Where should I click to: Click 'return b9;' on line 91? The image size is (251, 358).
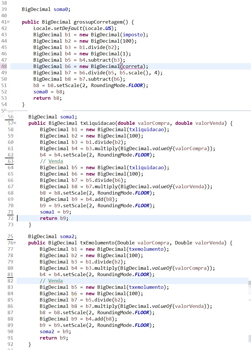54,338
